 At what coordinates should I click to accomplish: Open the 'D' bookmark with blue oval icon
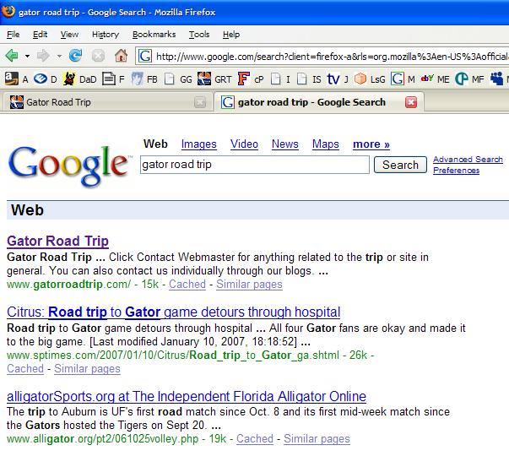(x=45, y=79)
